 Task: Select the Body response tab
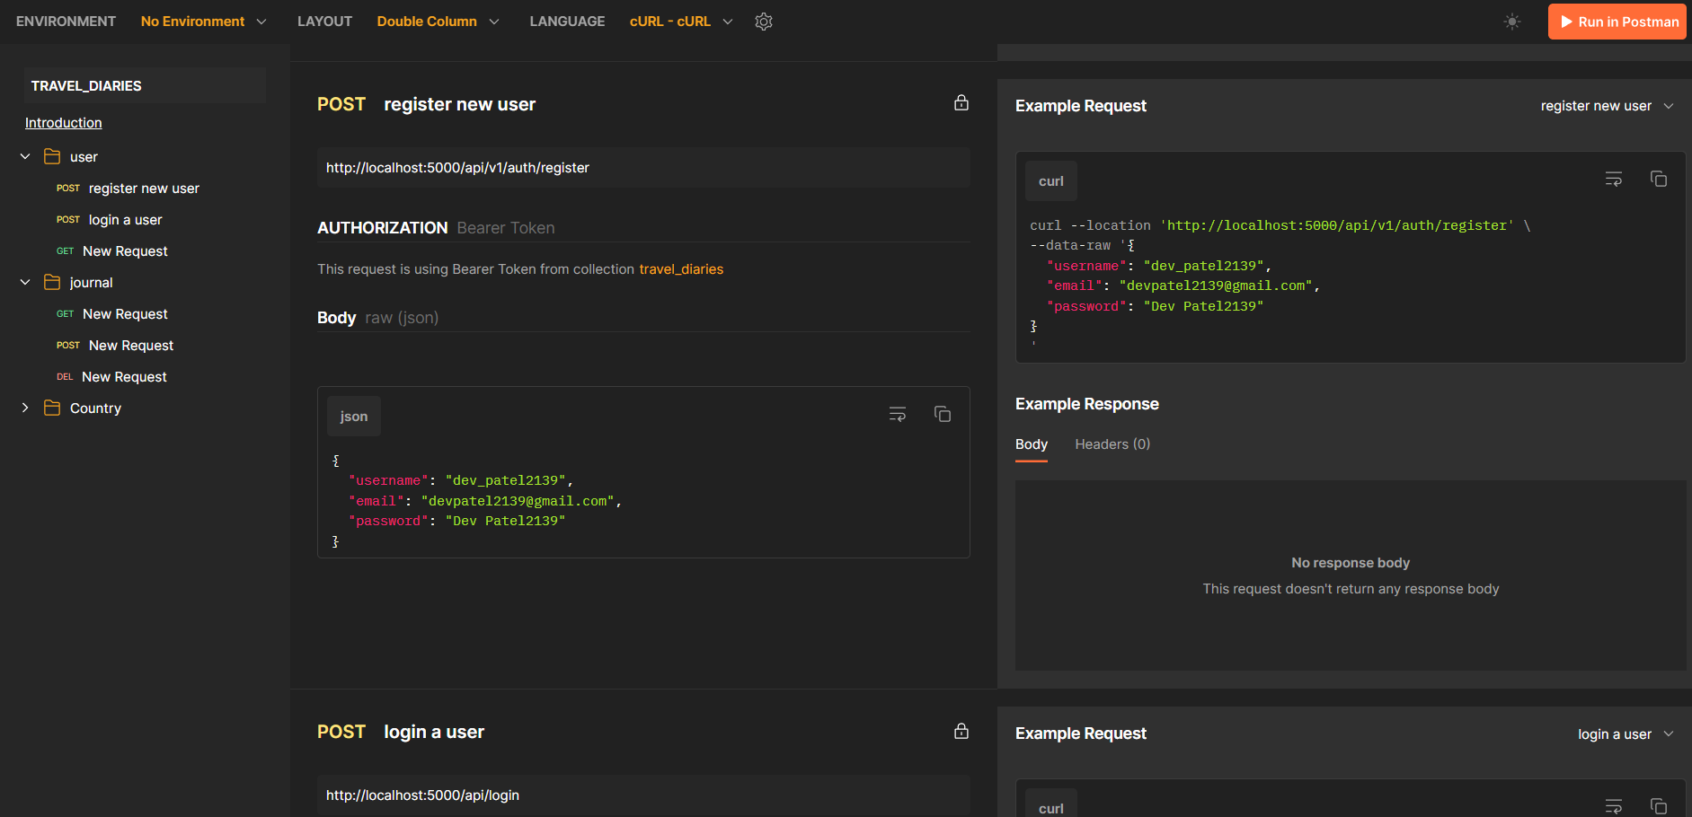pos(1032,444)
